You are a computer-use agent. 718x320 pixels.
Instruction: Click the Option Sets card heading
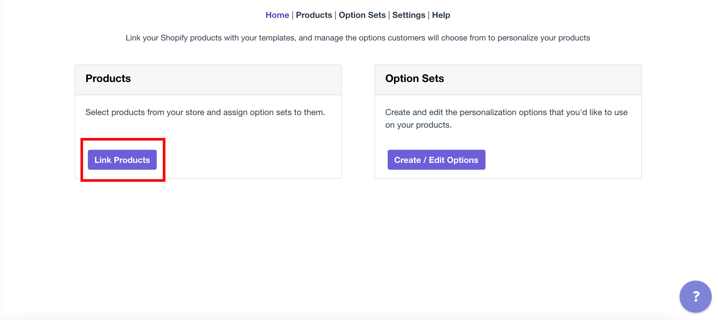tap(414, 79)
